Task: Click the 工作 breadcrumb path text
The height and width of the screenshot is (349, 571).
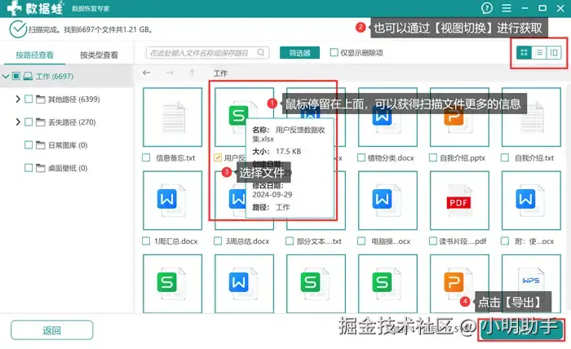Action: point(220,73)
